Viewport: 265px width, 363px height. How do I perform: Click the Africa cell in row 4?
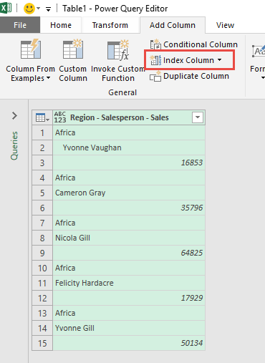point(129,178)
